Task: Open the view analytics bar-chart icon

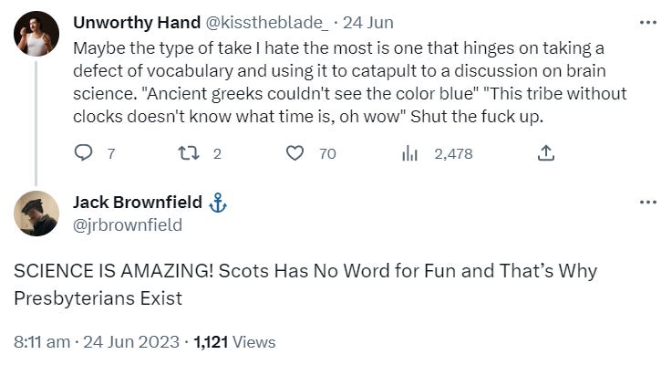Action: tap(409, 153)
